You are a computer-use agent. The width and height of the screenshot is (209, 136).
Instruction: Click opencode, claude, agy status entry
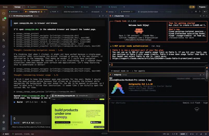click(x=23, y=134)
